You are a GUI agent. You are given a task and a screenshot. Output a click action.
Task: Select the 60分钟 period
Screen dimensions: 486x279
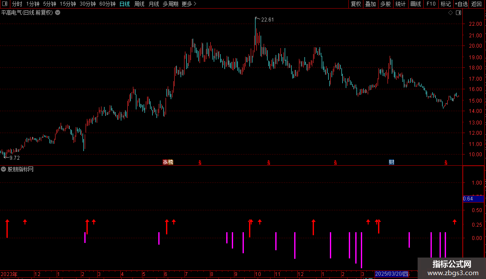click(x=108, y=4)
